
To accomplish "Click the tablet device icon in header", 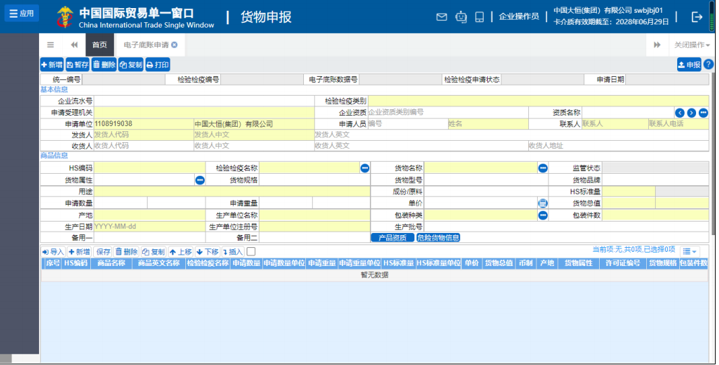I will (479, 17).
